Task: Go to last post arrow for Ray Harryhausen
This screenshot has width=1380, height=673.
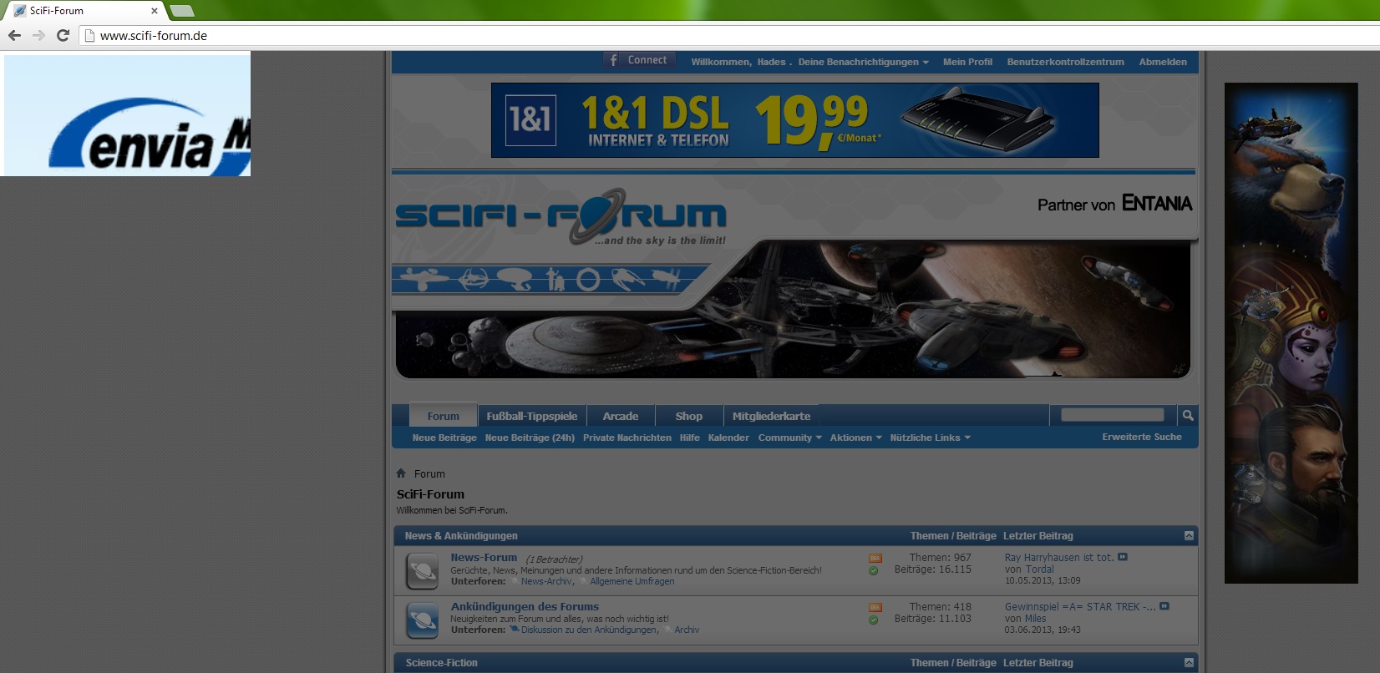Action: tap(1123, 557)
